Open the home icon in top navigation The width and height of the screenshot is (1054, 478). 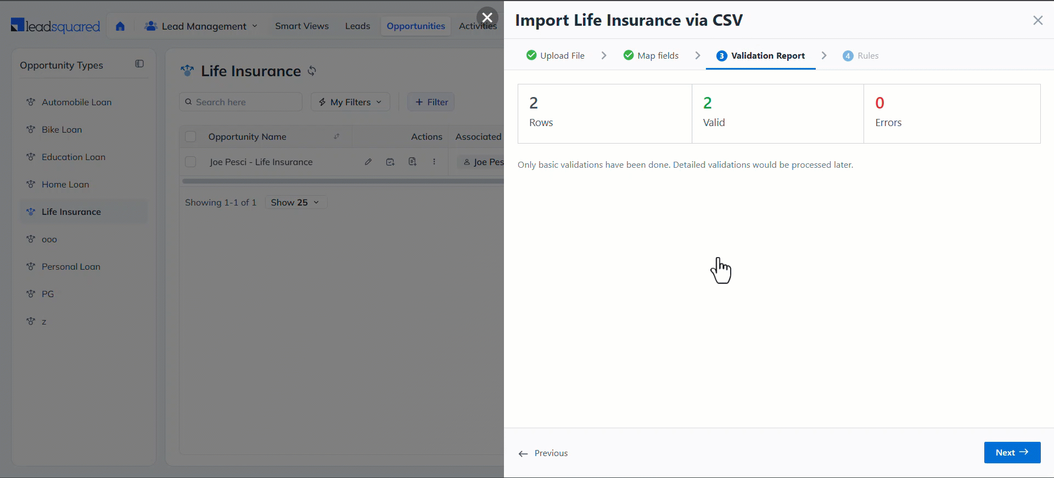tap(120, 26)
